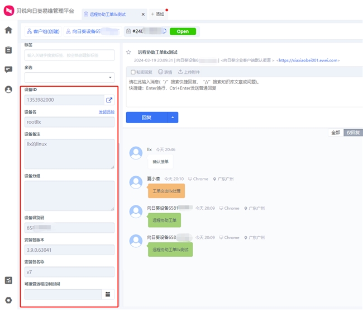The width and height of the screenshot is (363, 310).
Task: Click the 向日葵设备 breadcrumb
Action: (93, 31)
